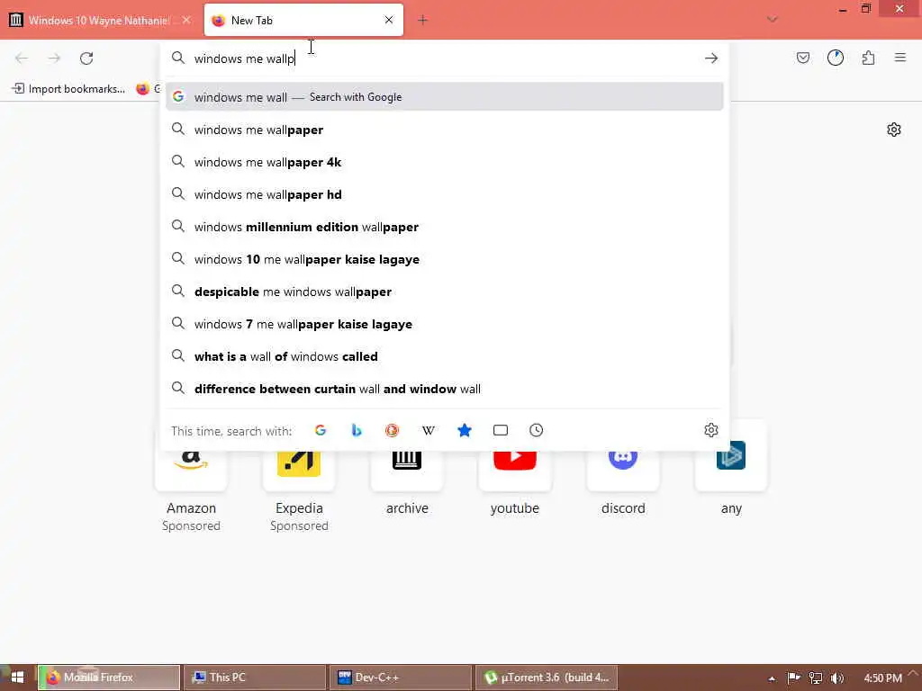Open search settings gear in dropdown
Screen dimensions: 922x691
[711, 430]
